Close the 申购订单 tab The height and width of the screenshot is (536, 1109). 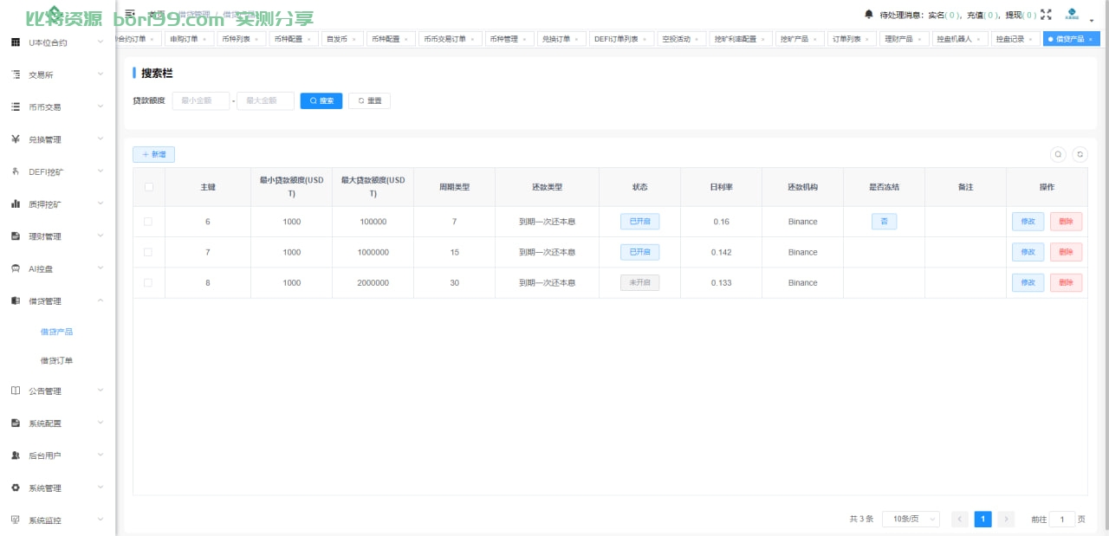click(x=204, y=39)
